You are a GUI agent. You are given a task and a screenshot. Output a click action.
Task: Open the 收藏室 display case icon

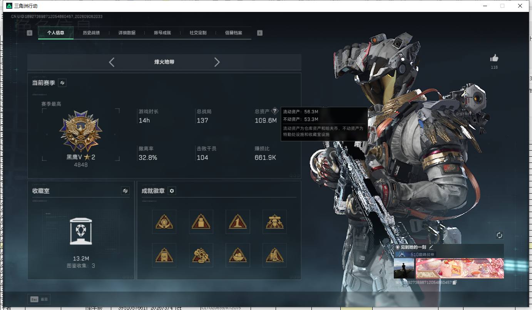coord(81,231)
